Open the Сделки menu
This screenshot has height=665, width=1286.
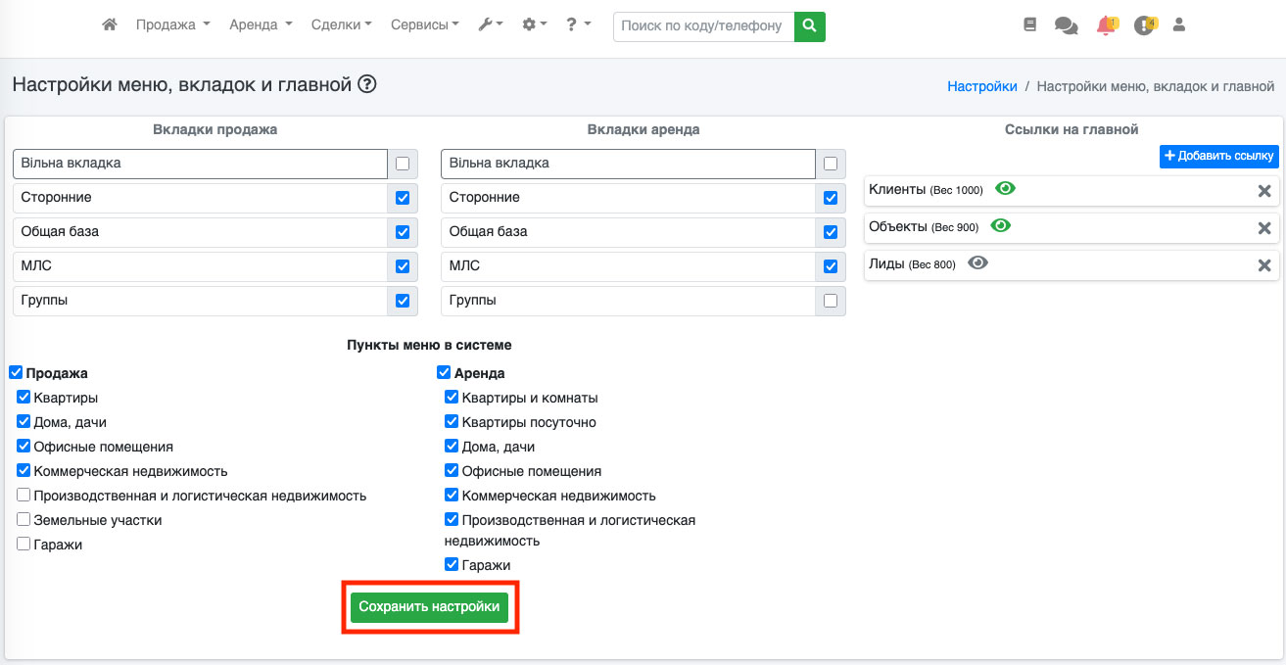click(x=341, y=25)
